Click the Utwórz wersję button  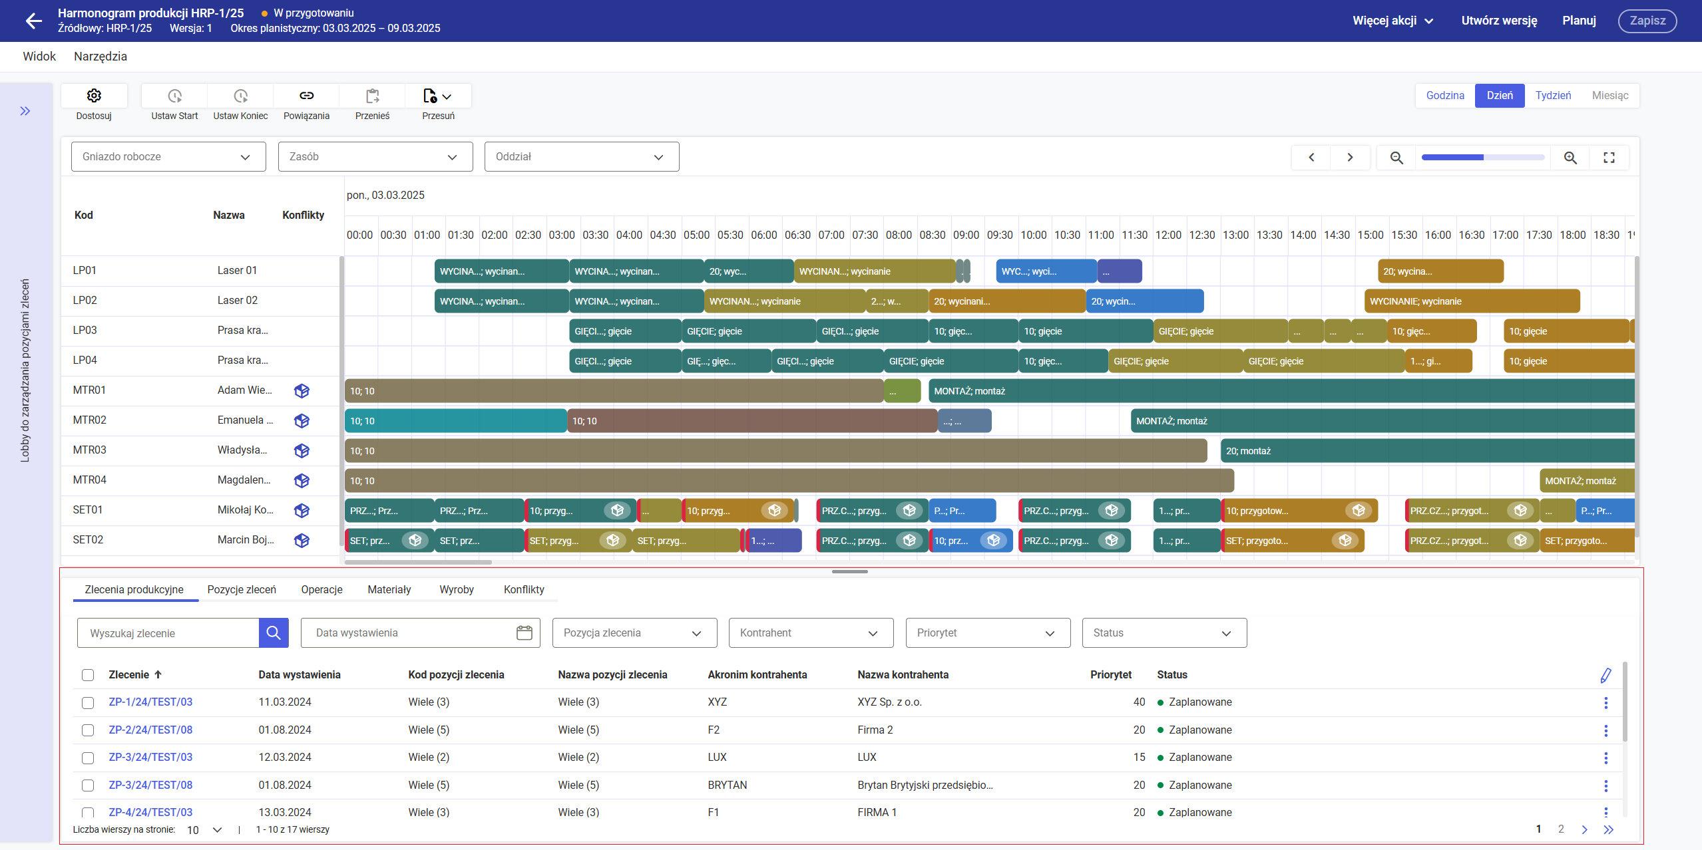[x=1499, y=21]
